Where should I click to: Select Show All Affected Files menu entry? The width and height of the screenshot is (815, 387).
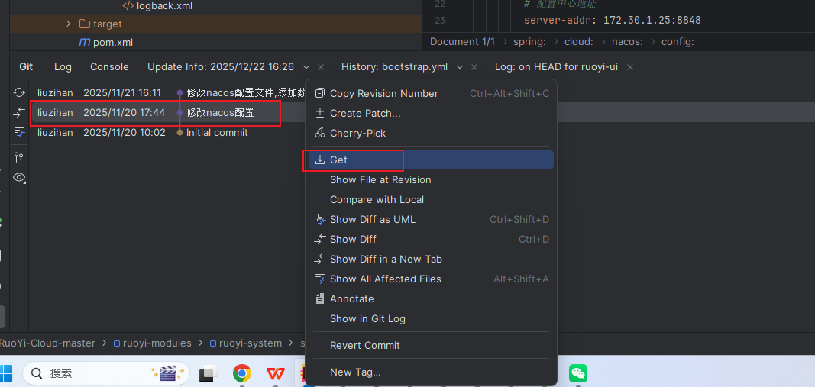(x=431, y=279)
